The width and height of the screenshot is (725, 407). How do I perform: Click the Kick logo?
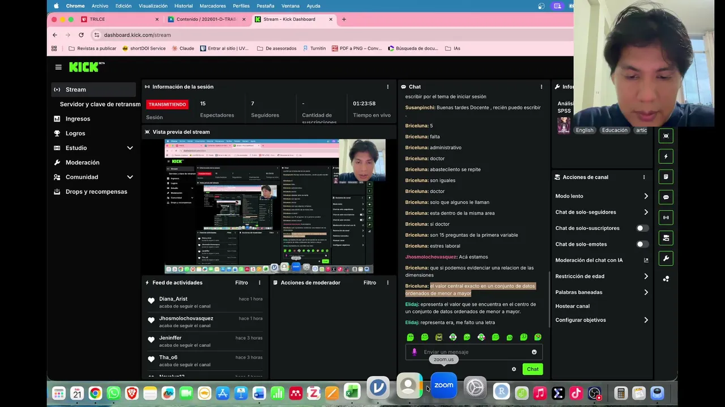pyautogui.click(x=87, y=67)
